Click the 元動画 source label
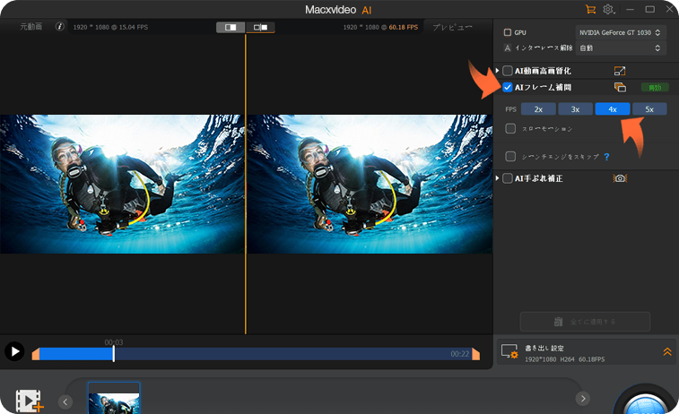 click(31, 27)
